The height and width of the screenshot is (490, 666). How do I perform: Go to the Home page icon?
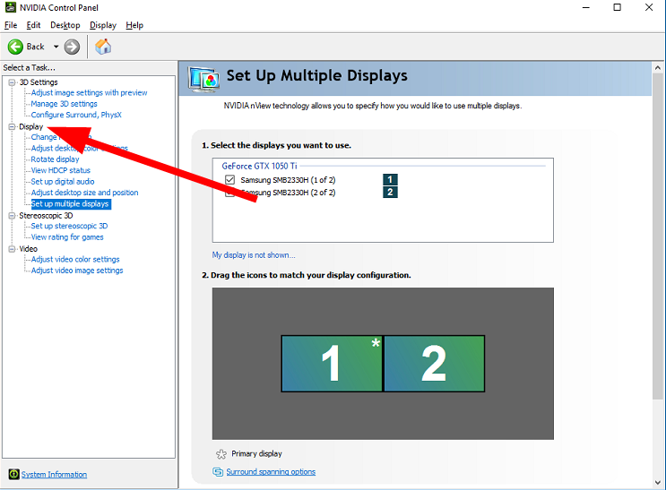[x=103, y=47]
